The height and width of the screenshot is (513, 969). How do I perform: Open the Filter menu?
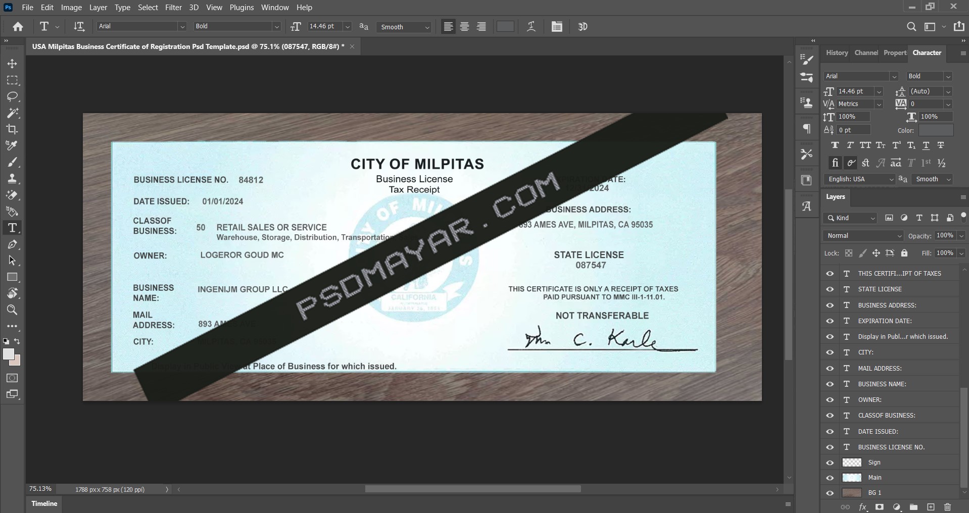(173, 8)
